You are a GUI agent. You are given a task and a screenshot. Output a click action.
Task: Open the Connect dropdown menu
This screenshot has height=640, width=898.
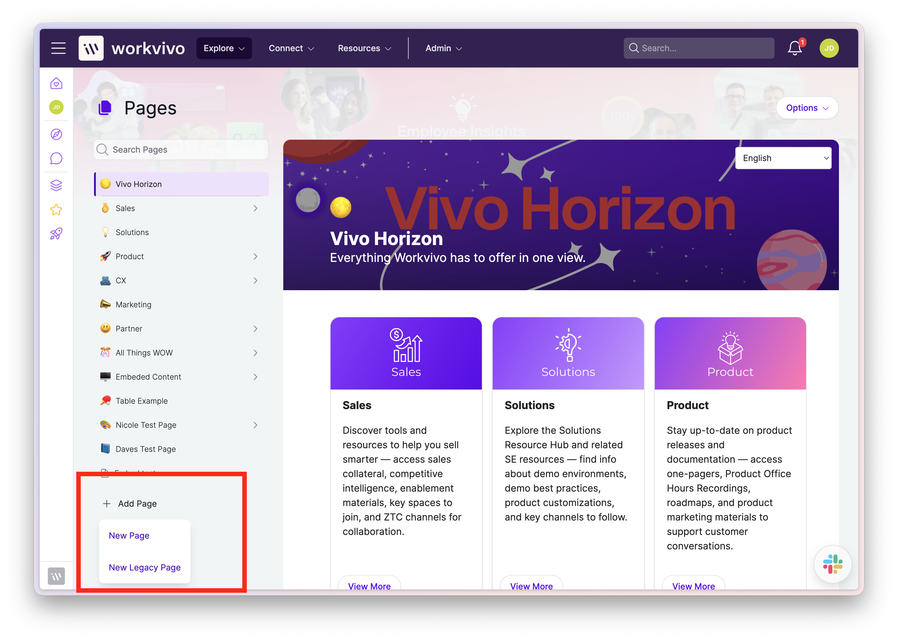coord(291,48)
